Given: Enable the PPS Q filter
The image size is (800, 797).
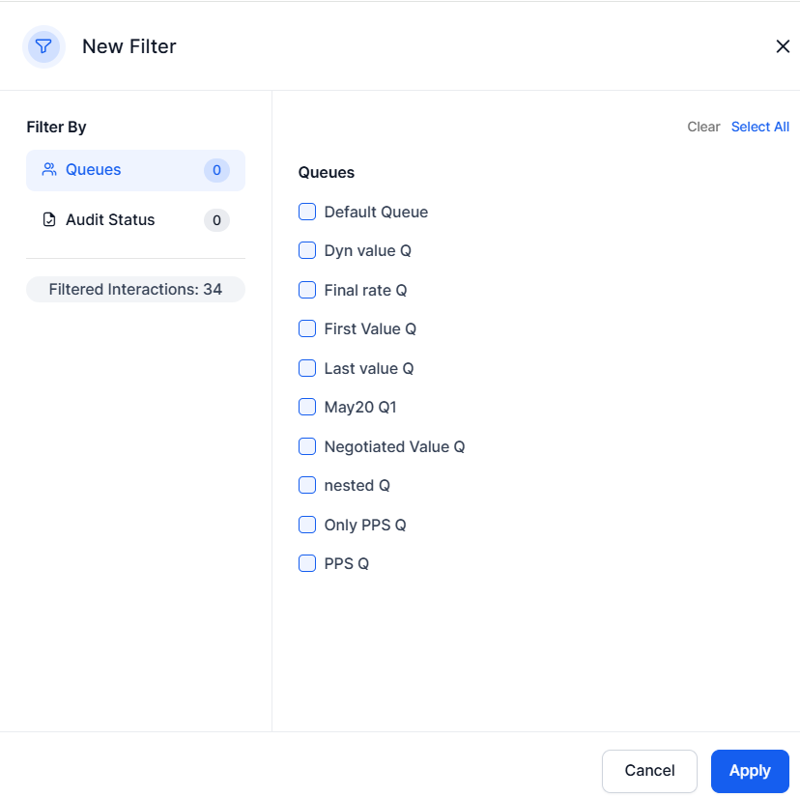Looking at the screenshot, I should click(x=306, y=562).
